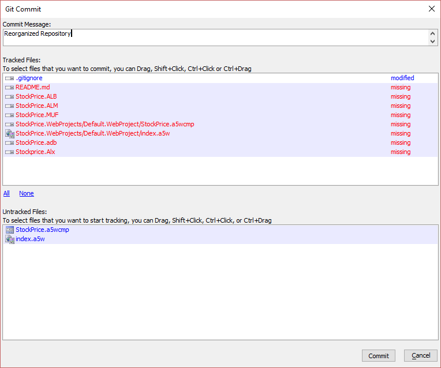Click the 'missing' status of Stockprice.Alx

[x=401, y=152]
